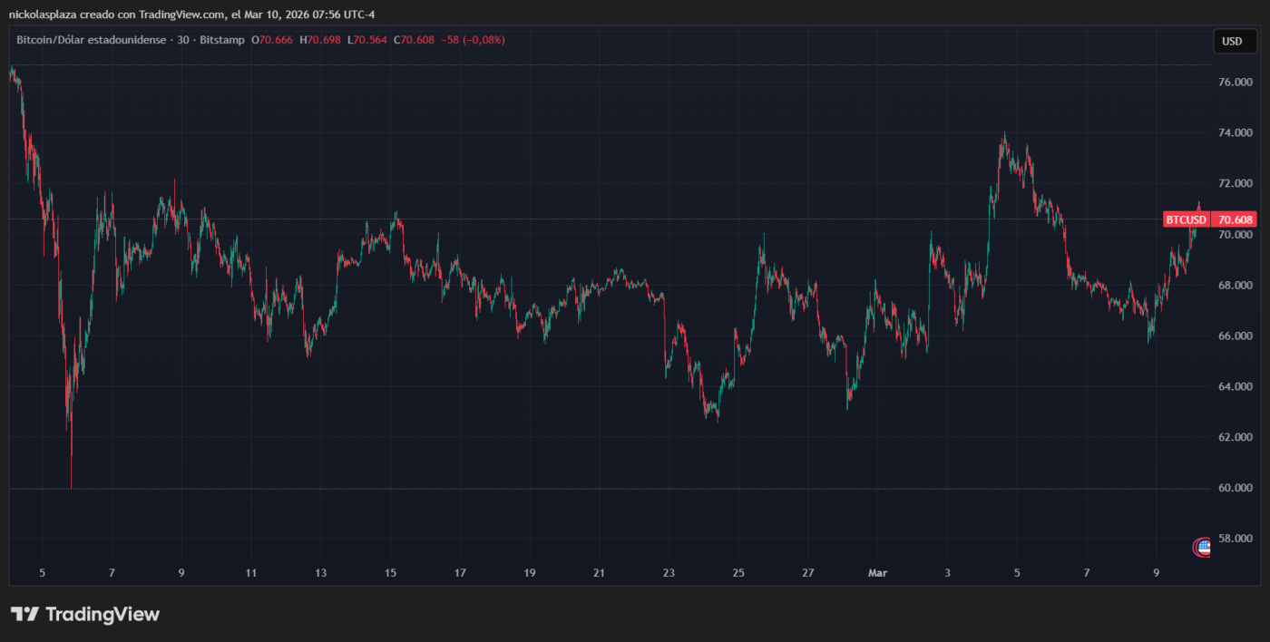This screenshot has height=642, width=1270.
Task: Click the 15 date label on time axis
Action: tap(390, 573)
